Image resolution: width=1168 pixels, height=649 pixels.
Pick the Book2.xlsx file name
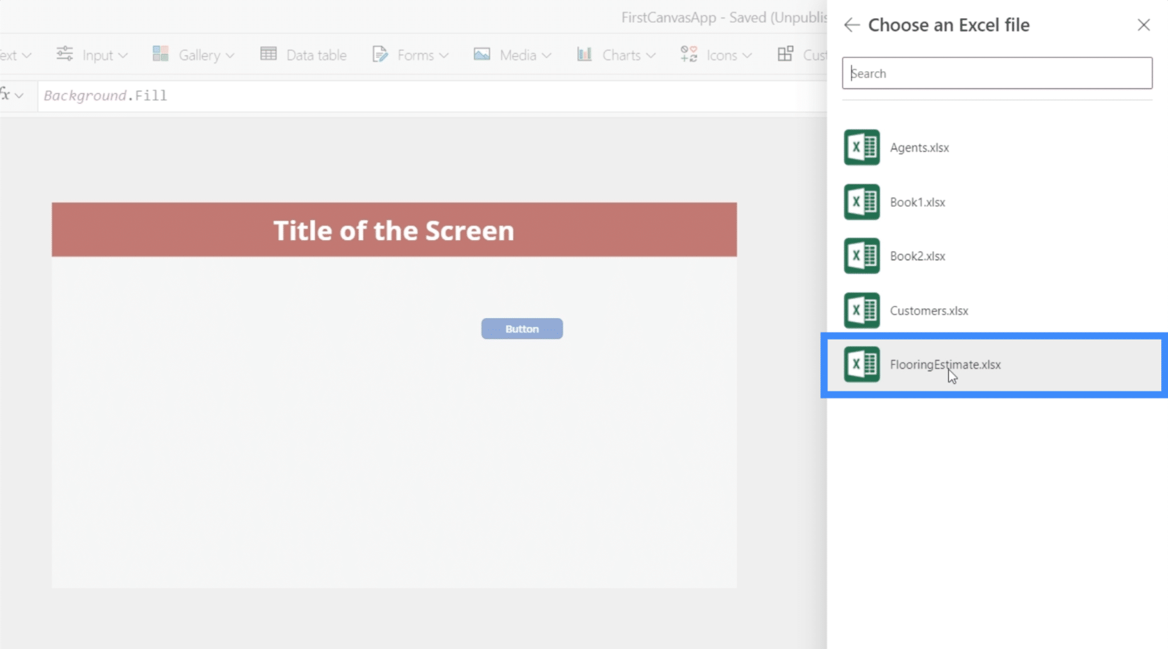pos(917,257)
